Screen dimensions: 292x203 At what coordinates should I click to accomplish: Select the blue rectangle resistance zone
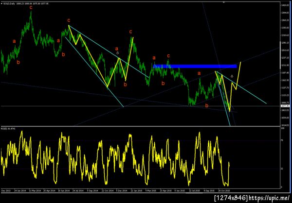tap(195, 66)
